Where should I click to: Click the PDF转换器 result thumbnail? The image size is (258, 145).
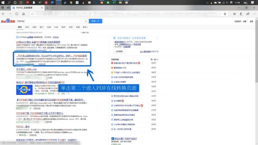(x=24, y=90)
